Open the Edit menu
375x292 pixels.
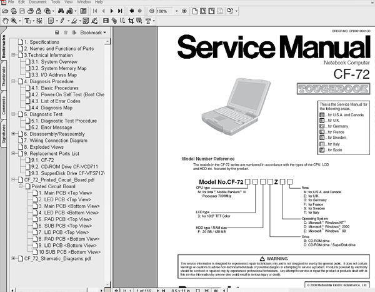coord(21,2)
